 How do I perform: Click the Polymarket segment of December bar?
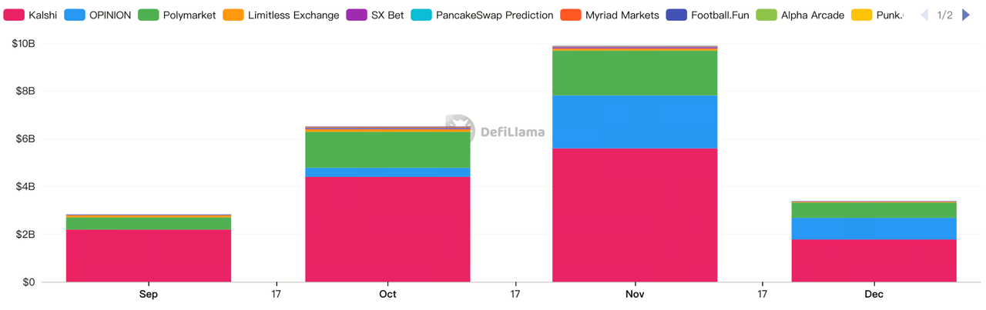[x=874, y=210]
